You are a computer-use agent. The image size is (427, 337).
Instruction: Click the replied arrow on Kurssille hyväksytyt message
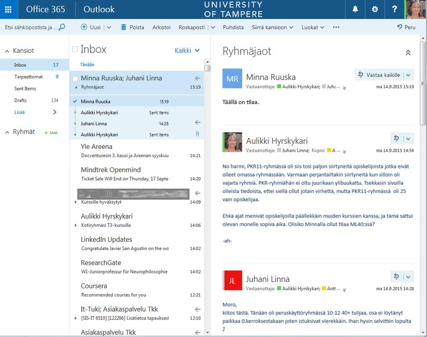198,193
